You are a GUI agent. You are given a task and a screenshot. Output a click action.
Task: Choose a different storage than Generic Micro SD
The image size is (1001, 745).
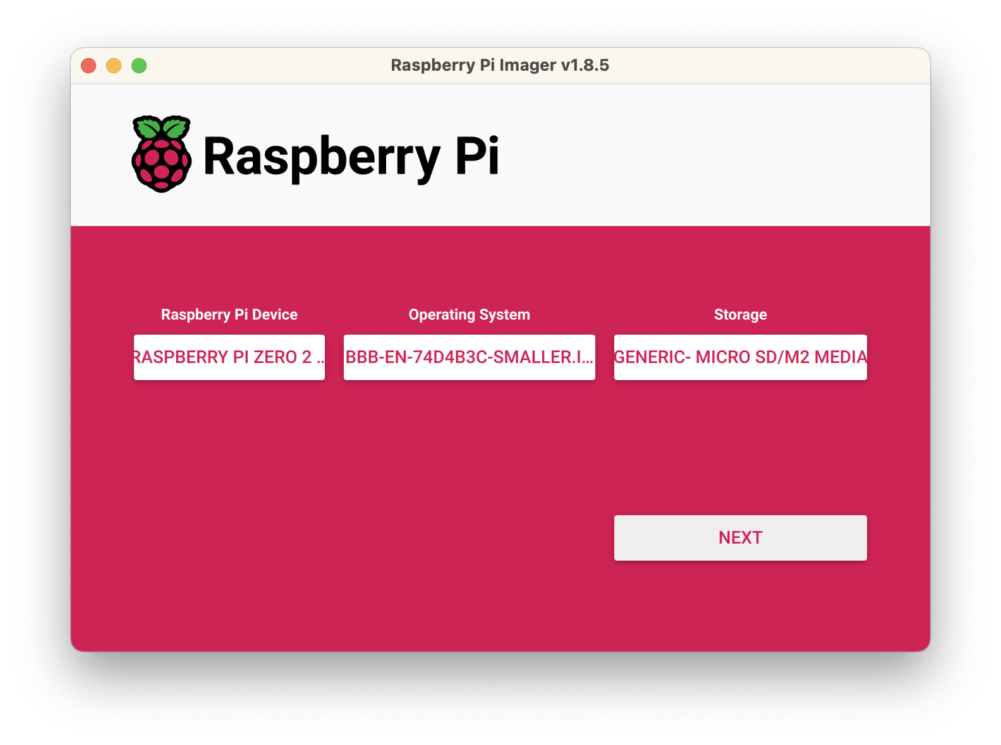(740, 357)
